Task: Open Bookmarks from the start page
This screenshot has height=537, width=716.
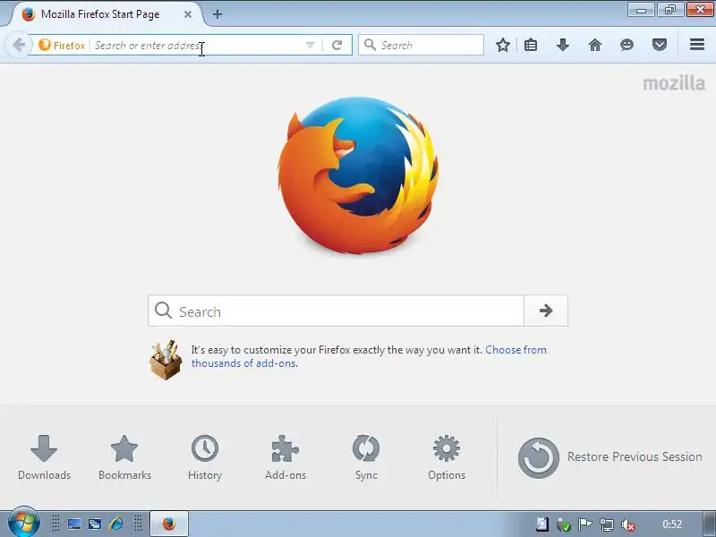Action: pyautogui.click(x=124, y=457)
